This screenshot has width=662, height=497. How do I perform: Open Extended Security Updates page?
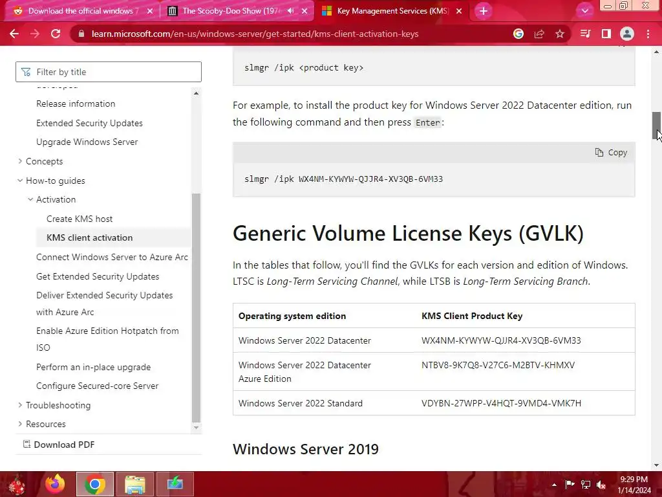89,123
